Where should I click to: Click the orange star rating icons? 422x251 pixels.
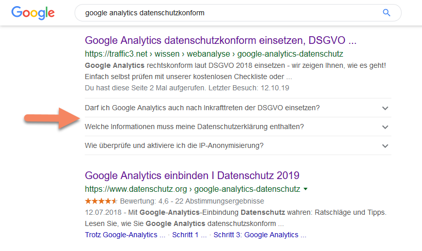[101, 200]
